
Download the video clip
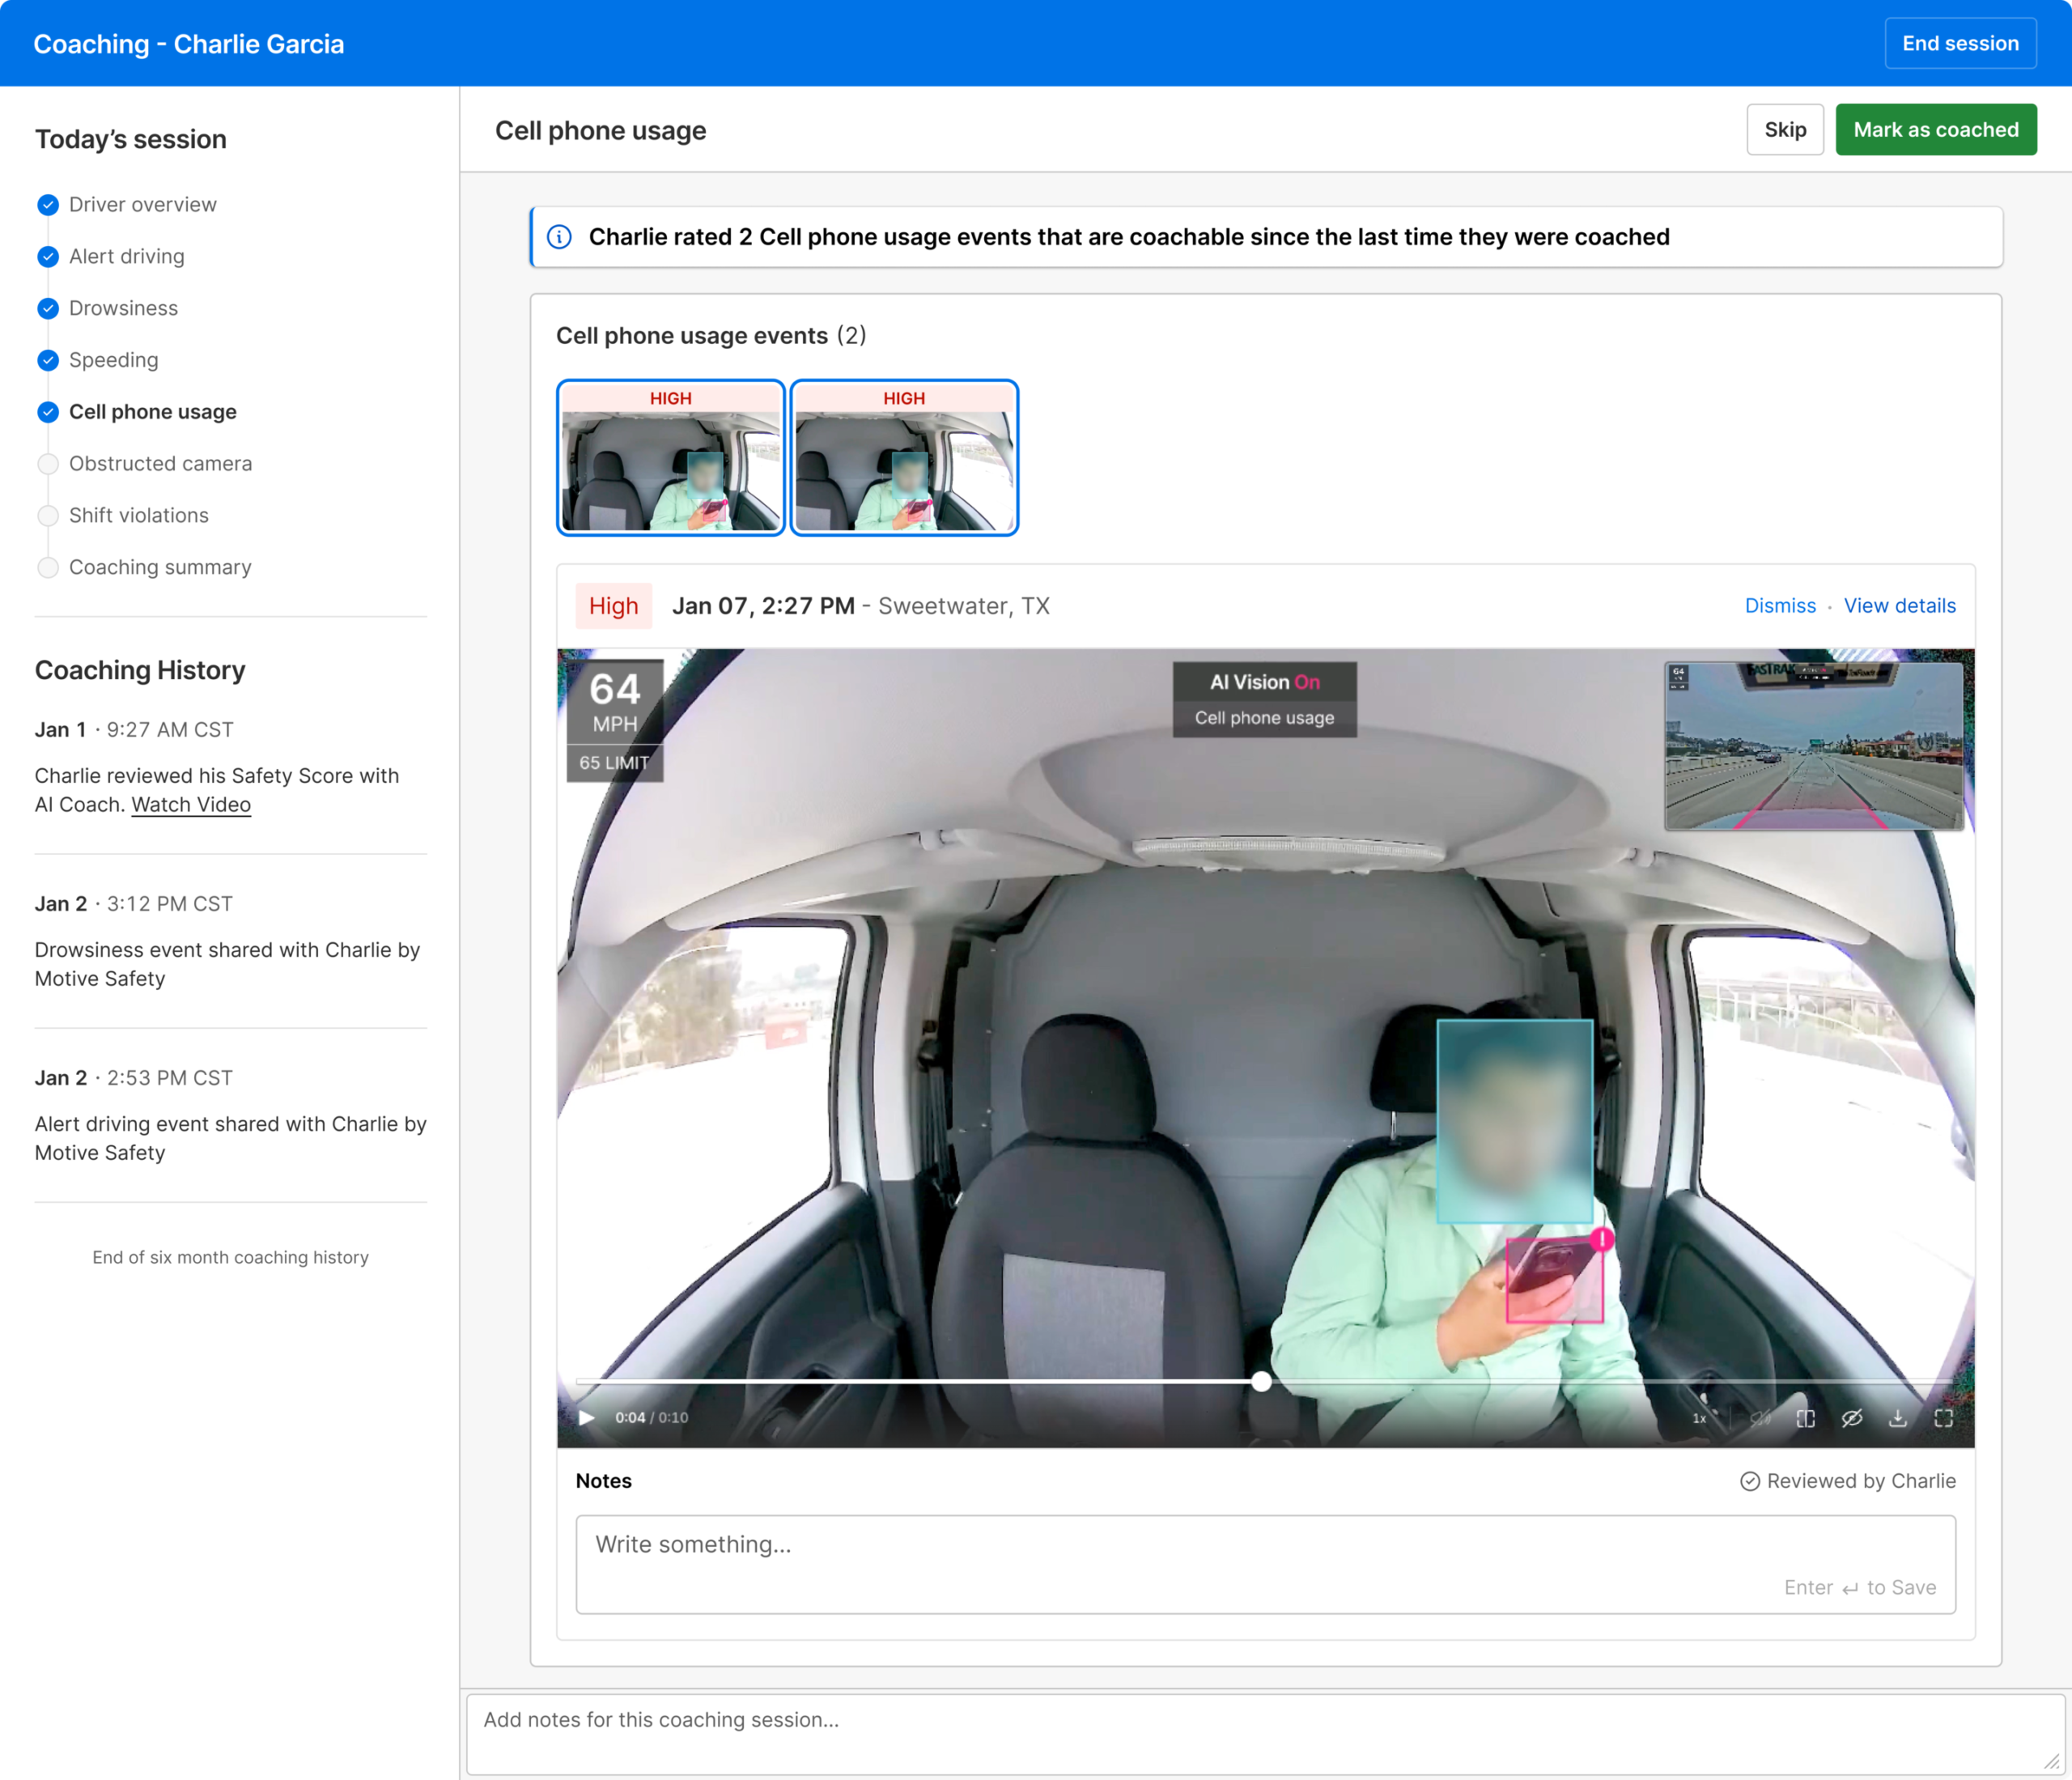coord(1898,1418)
